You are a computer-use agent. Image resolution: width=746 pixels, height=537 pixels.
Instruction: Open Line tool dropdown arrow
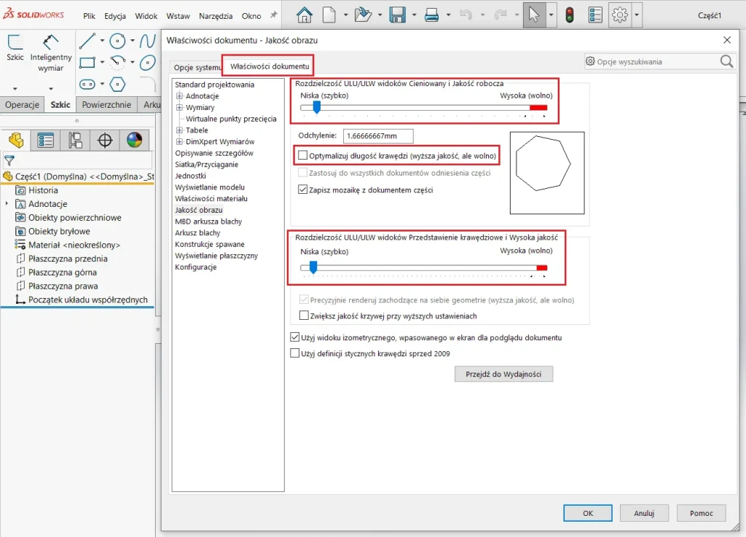(x=102, y=41)
